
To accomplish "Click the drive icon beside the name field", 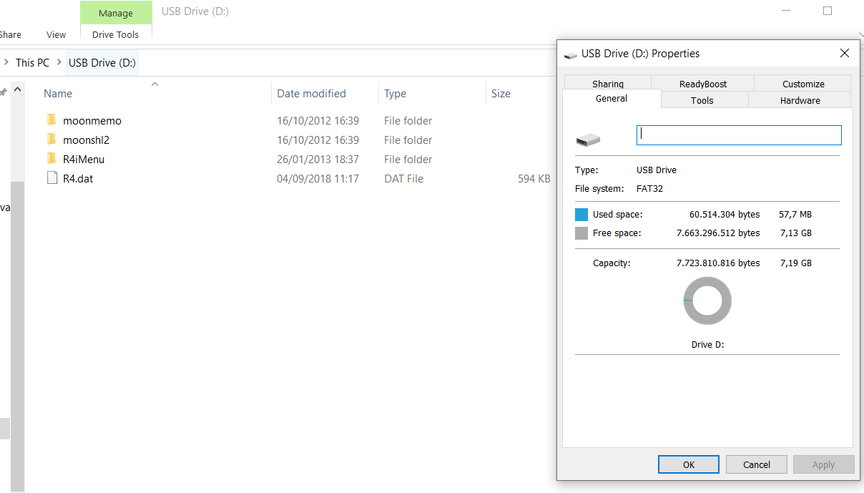I will (588, 140).
